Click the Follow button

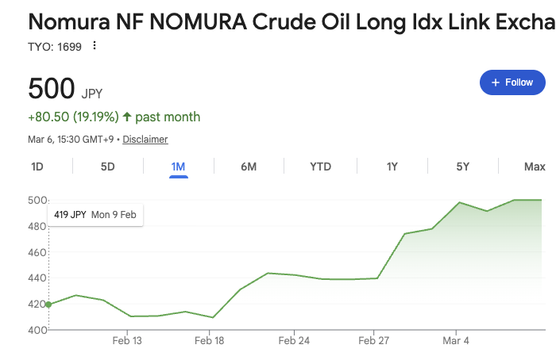[x=512, y=82]
